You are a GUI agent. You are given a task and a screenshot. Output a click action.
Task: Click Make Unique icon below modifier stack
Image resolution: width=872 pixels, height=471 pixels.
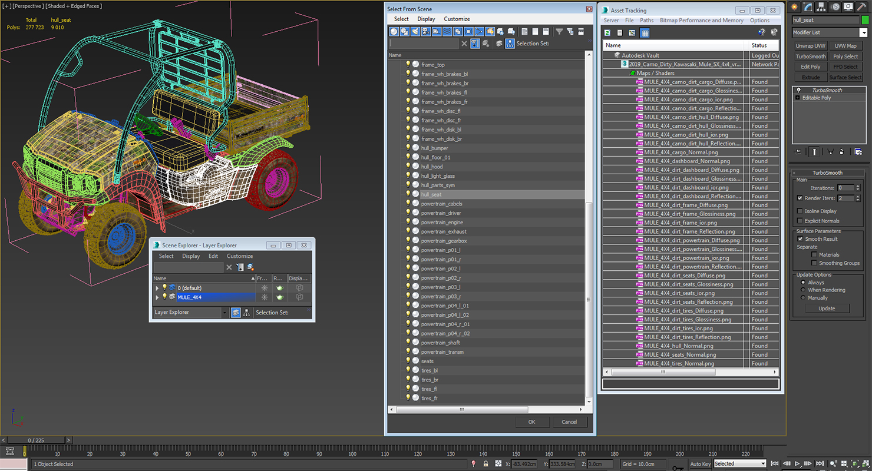(x=831, y=151)
